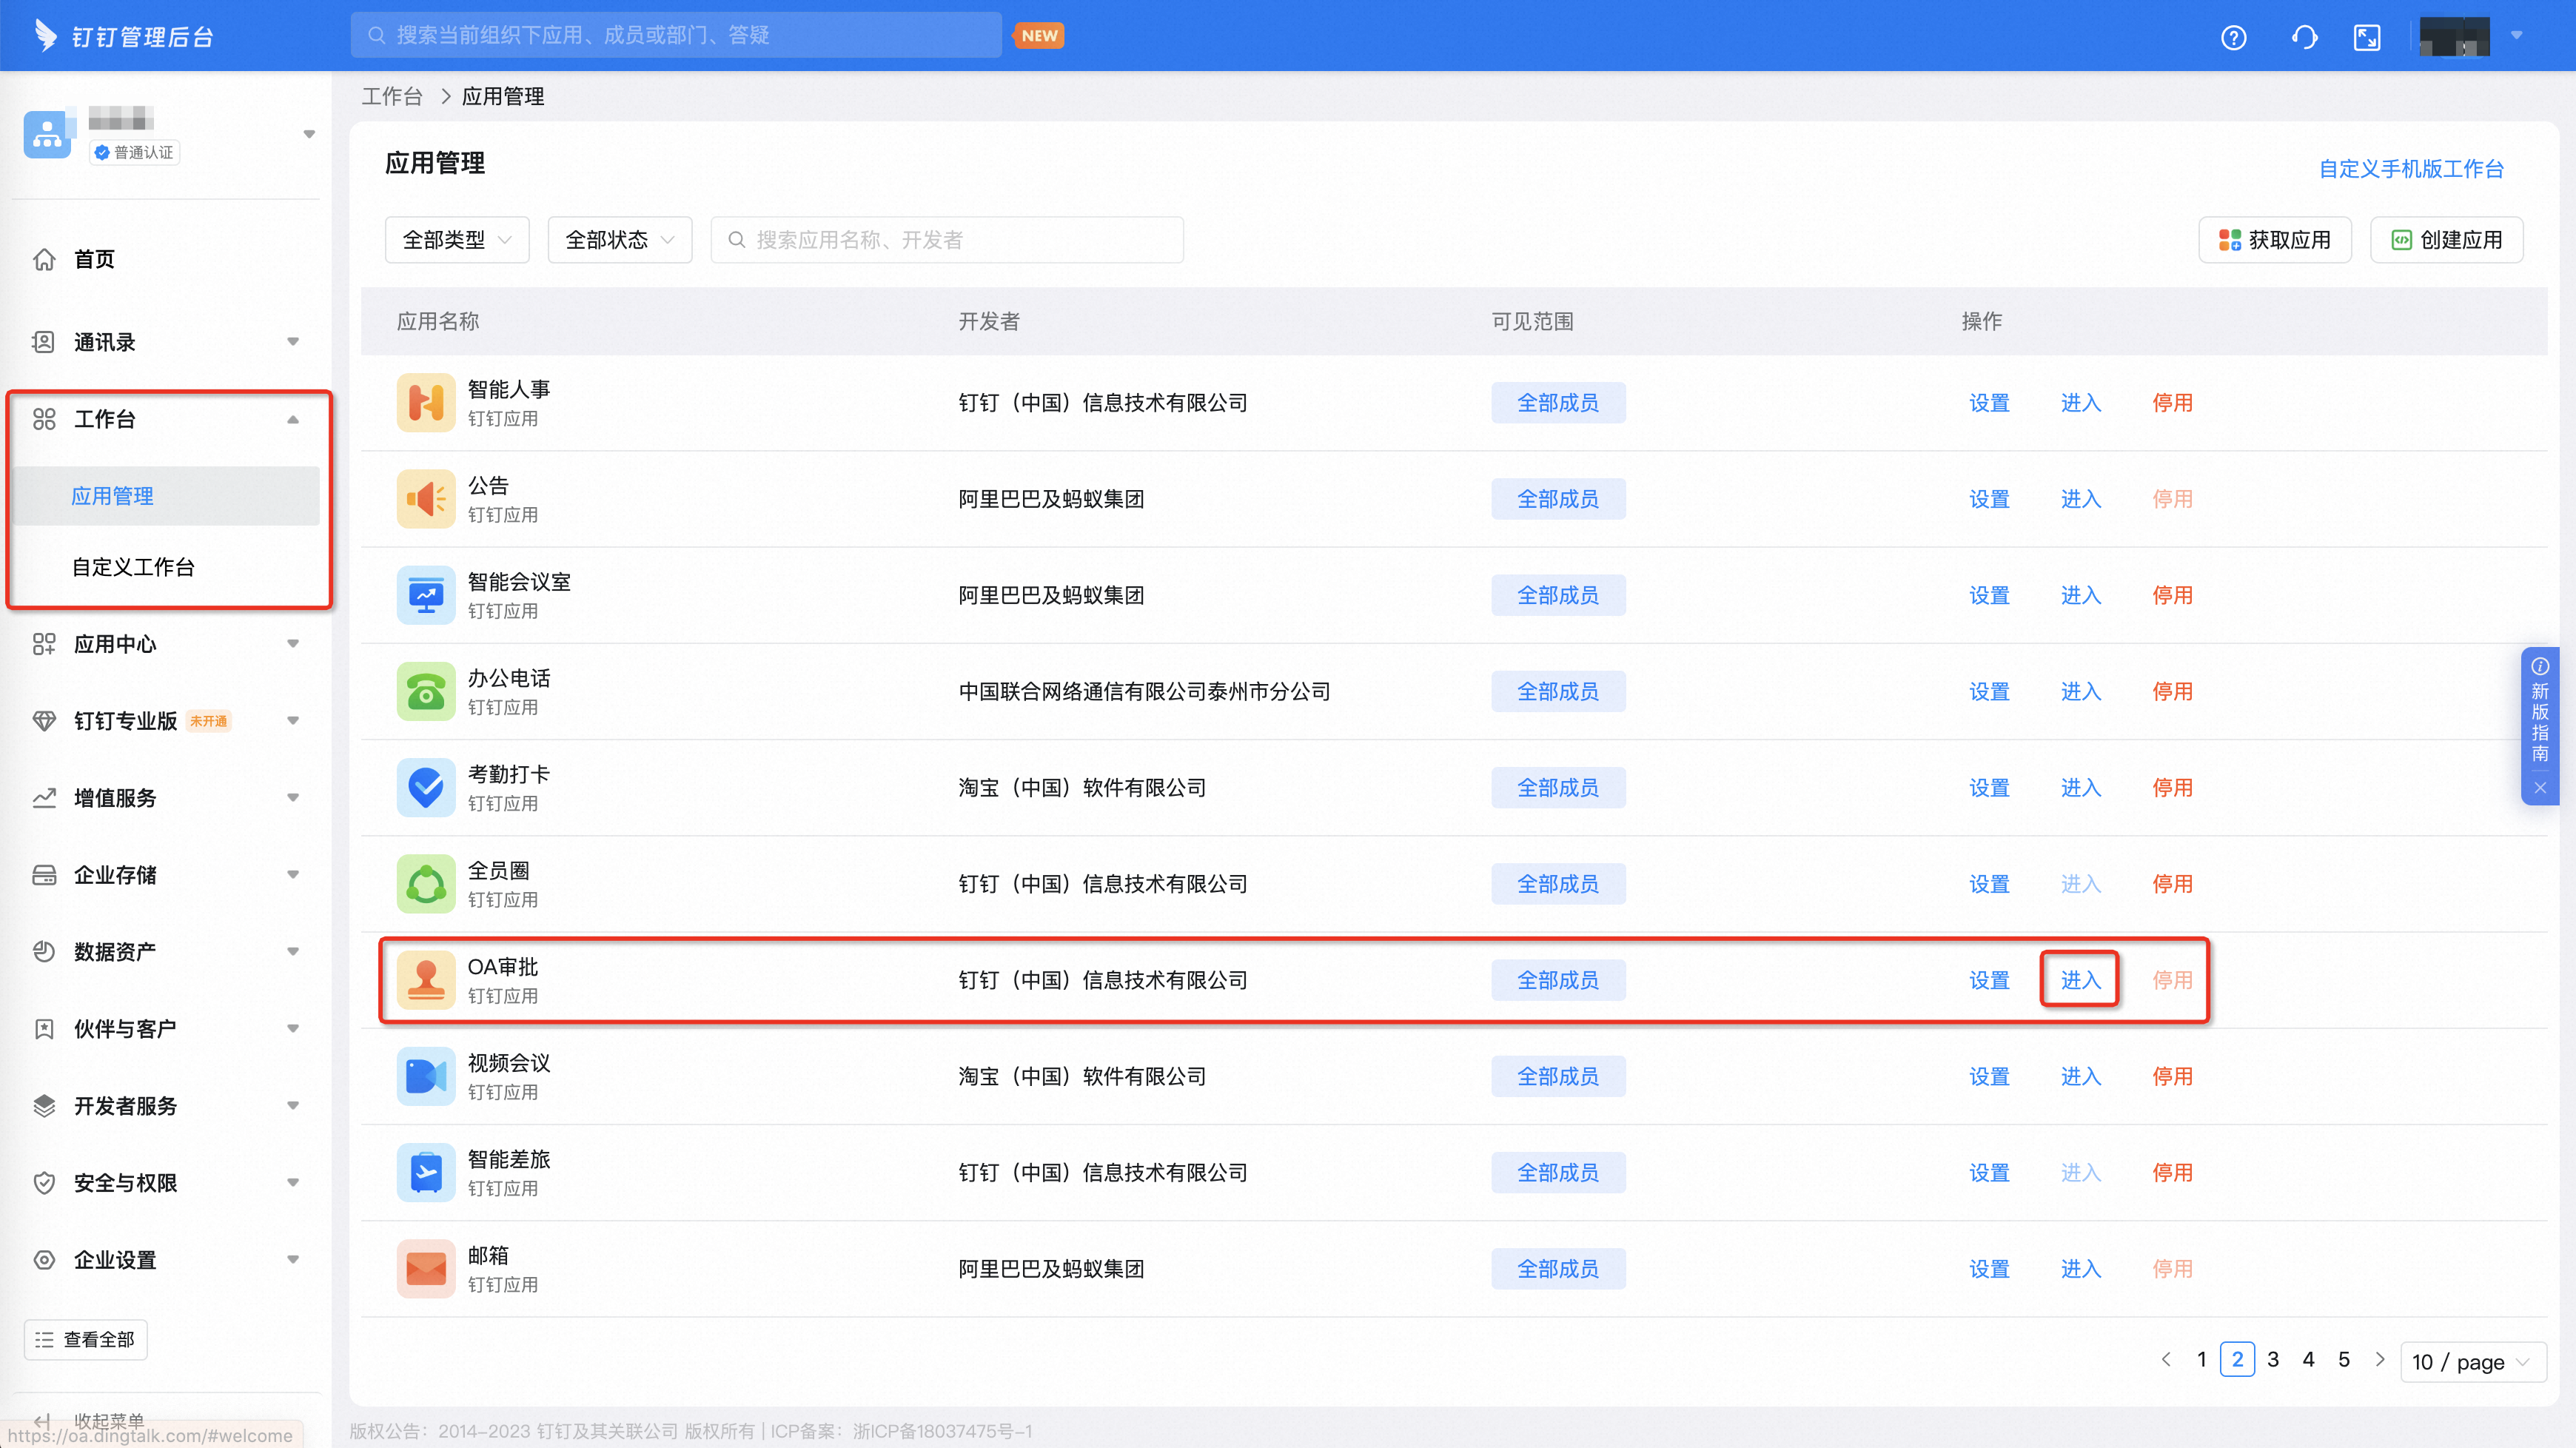
Task: Open the 全部类型 filter dropdown
Action: [x=457, y=240]
